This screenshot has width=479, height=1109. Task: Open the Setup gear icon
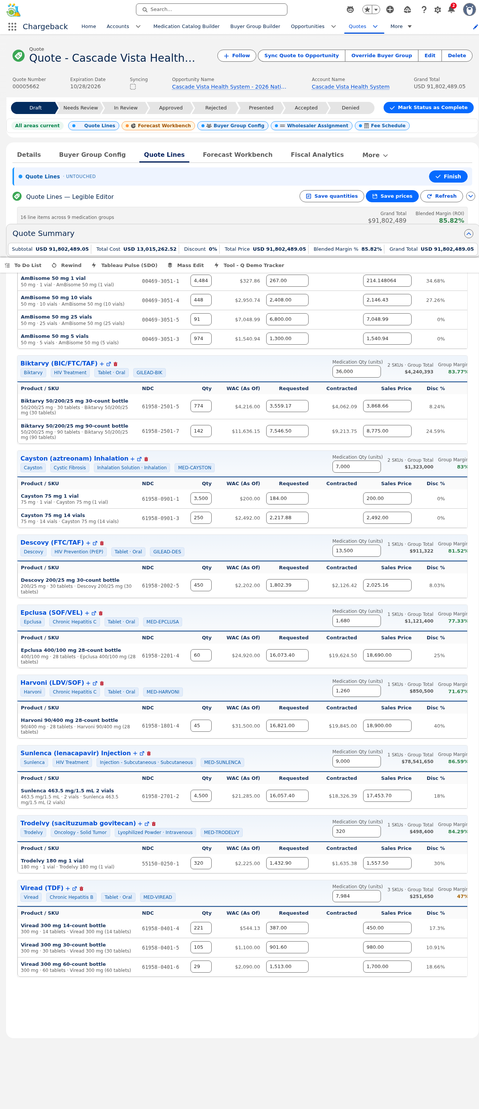point(438,9)
